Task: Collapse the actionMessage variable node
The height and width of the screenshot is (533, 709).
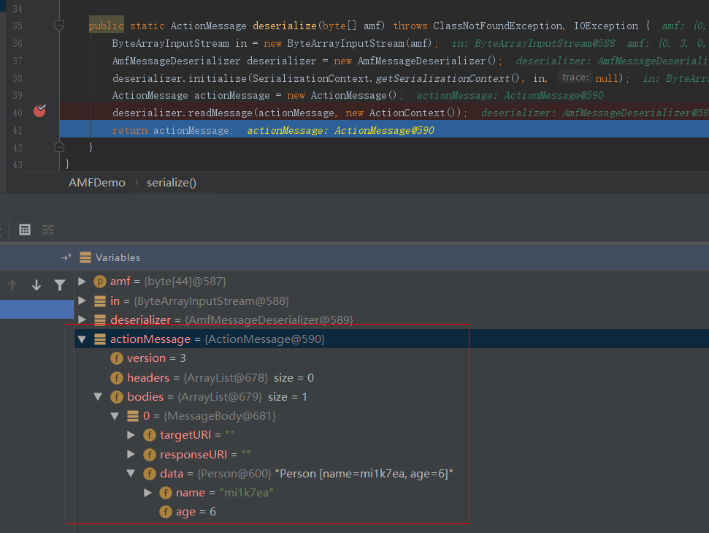Action: click(x=82, y=339)
